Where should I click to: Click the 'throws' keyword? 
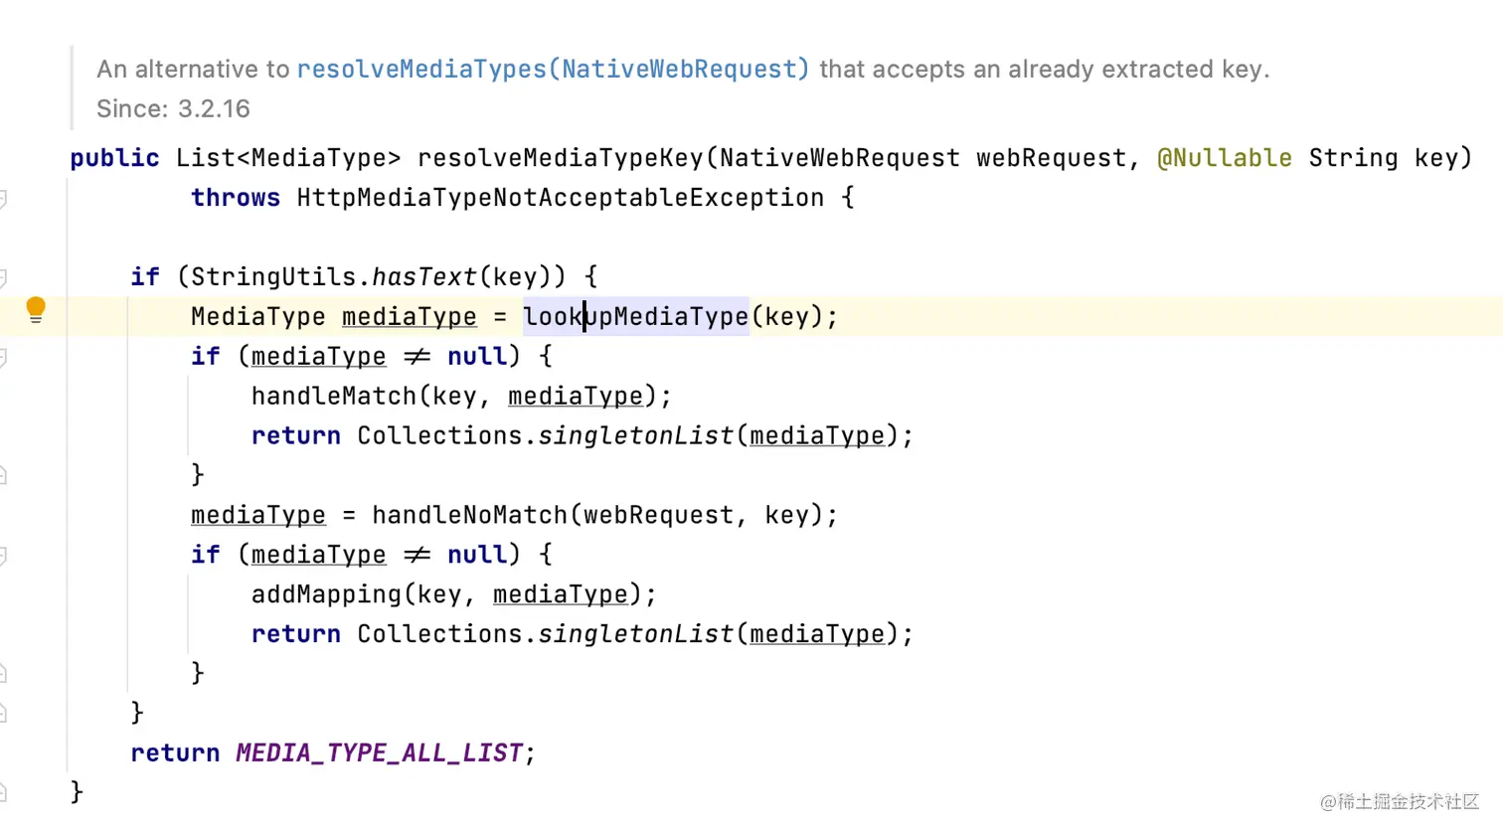tap(236, 198)
